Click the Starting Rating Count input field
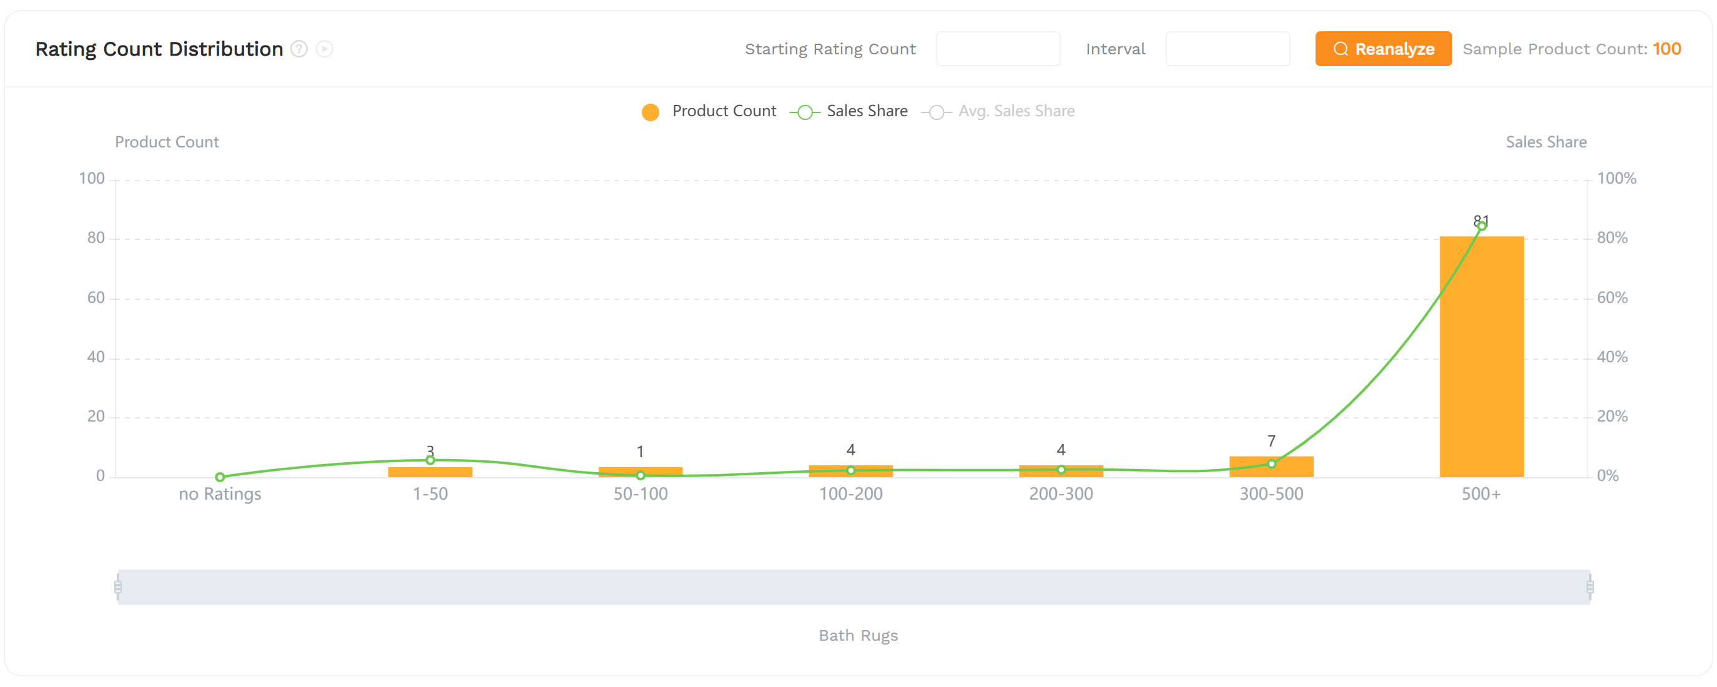The height and width of the screenshot is (687, 1717). point(998,49)
